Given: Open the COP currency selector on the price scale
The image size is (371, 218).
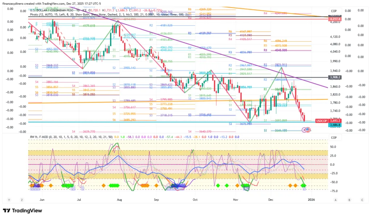Looking at the screenshot, I should 334,11.
